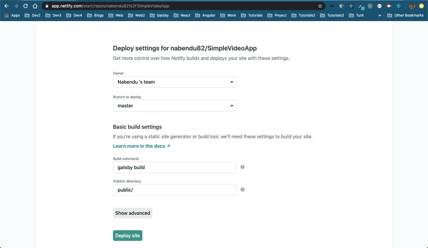Viewport: 428px width, 248px height.
Task: Open the Dev2 bookmark folder
Action: click(x=33, y=15)
